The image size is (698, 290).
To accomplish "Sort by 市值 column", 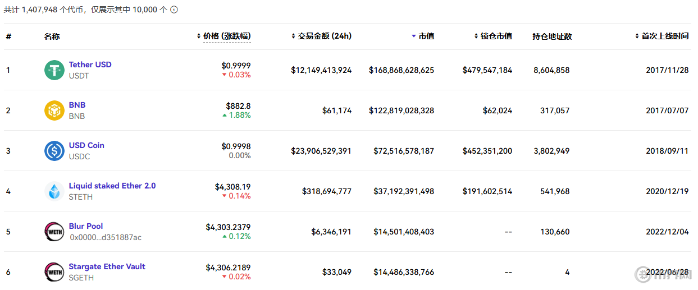I will [x=426, y=36].
